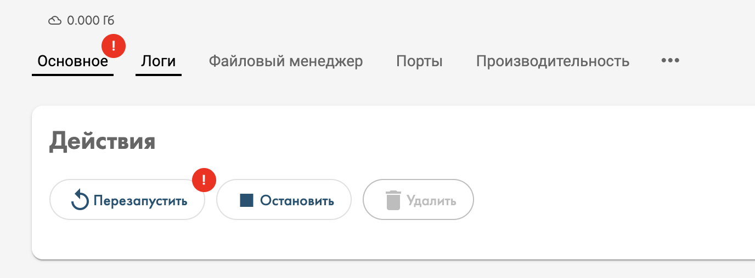Viewport: 755px width, 278px height.
Task: Select the Производительность tab
Action: (553, 61)
